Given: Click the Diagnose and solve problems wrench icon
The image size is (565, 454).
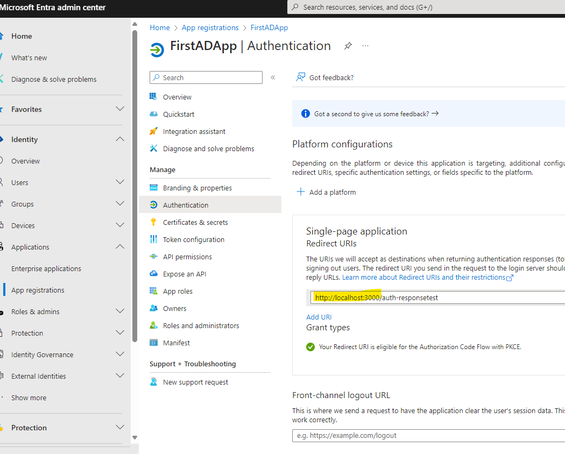Looking at the screenshot, I should (153, 148).
